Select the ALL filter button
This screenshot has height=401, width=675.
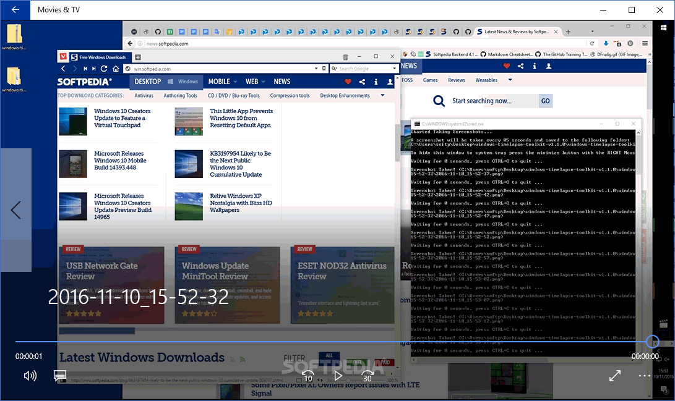coord(329,355)
